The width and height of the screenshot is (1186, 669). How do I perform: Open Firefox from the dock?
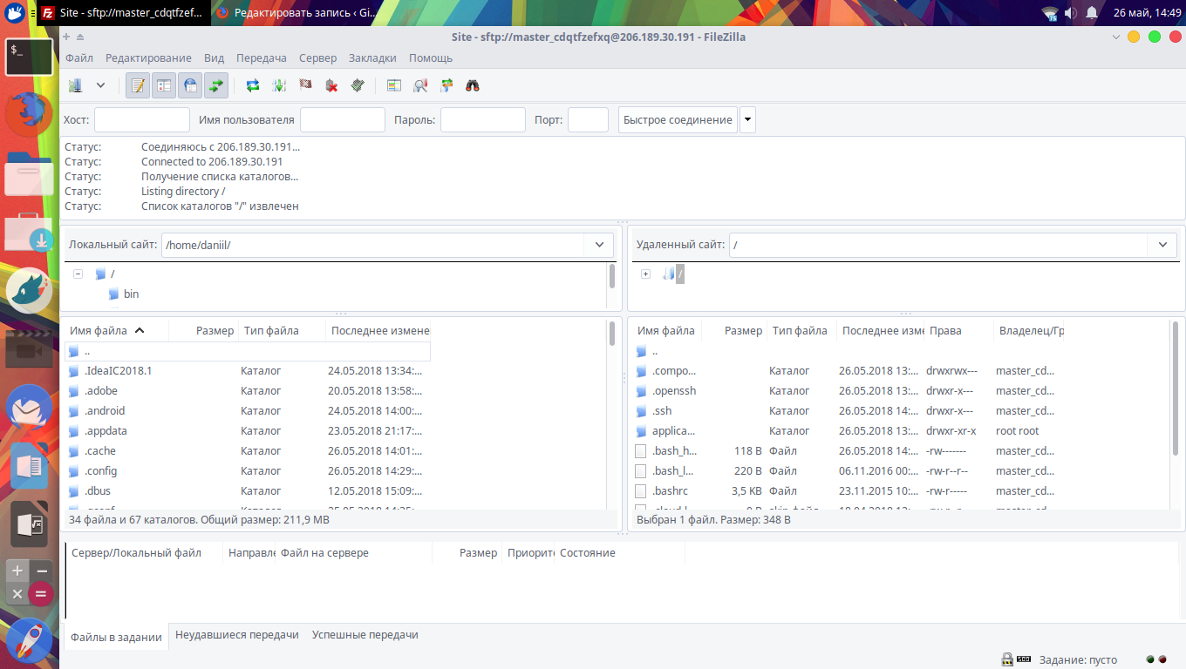pyautogui.click(x=30, y=112)
